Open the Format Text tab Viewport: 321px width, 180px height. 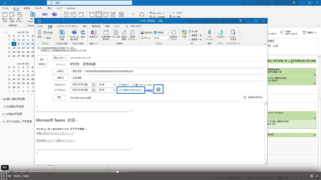[96, 26]
